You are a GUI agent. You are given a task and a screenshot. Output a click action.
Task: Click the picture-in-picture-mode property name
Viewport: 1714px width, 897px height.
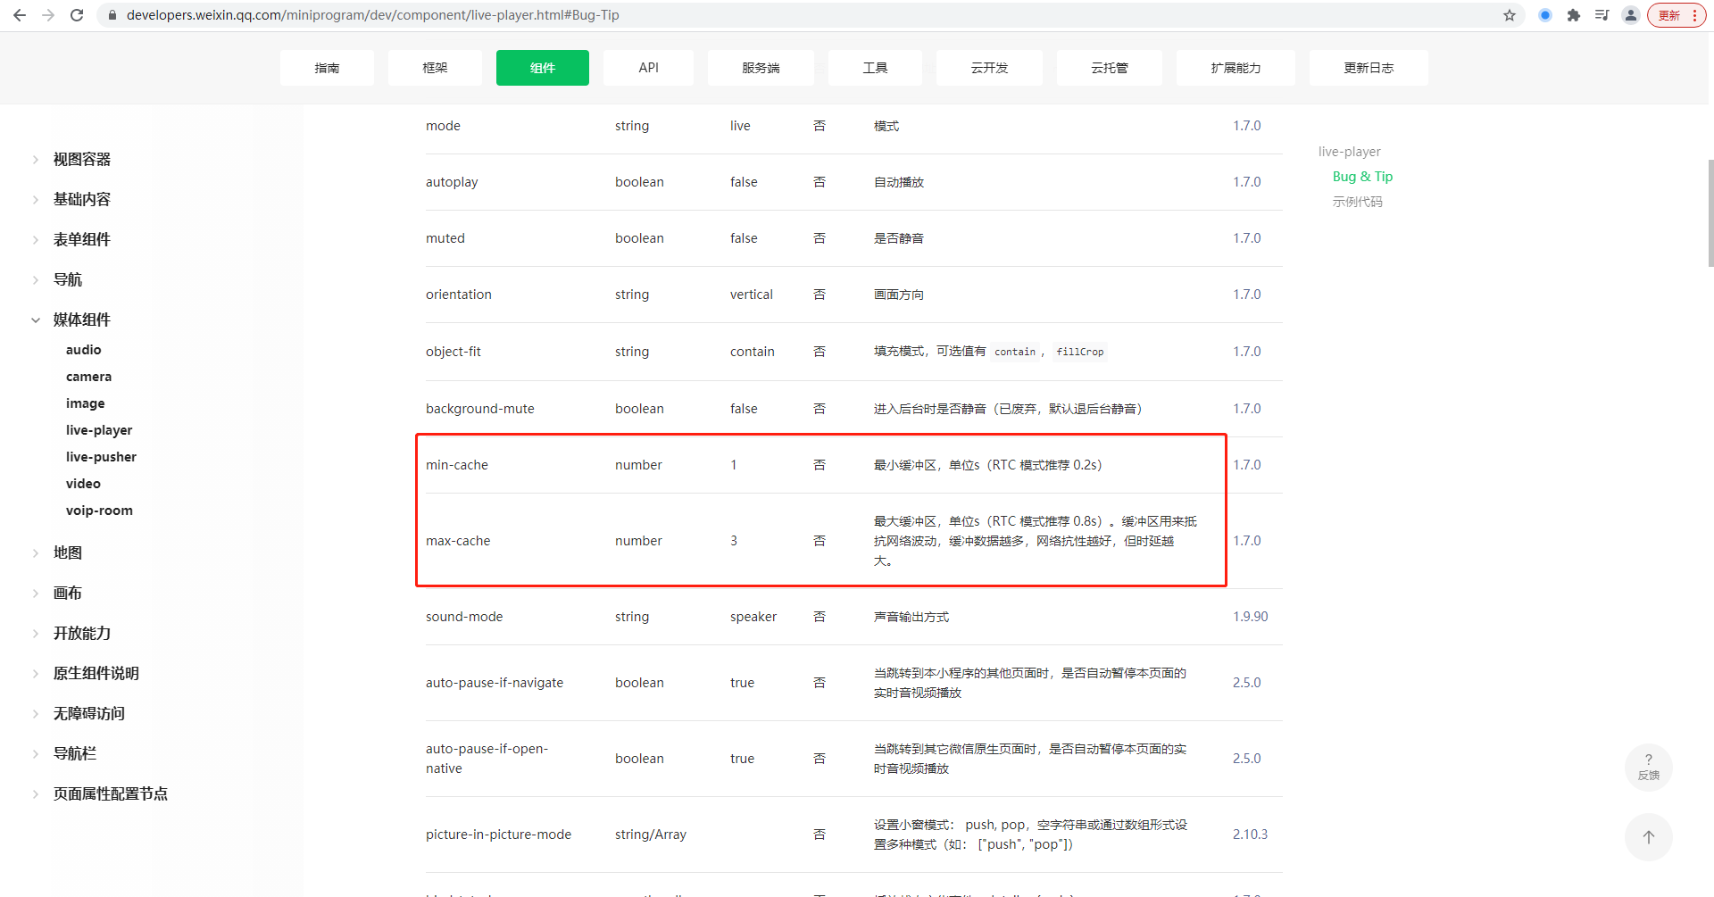click(498, 835)
